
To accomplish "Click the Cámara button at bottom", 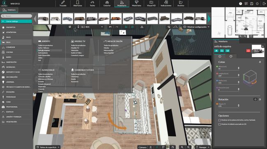I will [x=143, y=147].
